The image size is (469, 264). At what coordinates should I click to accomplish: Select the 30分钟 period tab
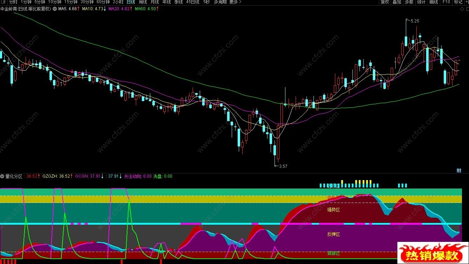(87, 2)
